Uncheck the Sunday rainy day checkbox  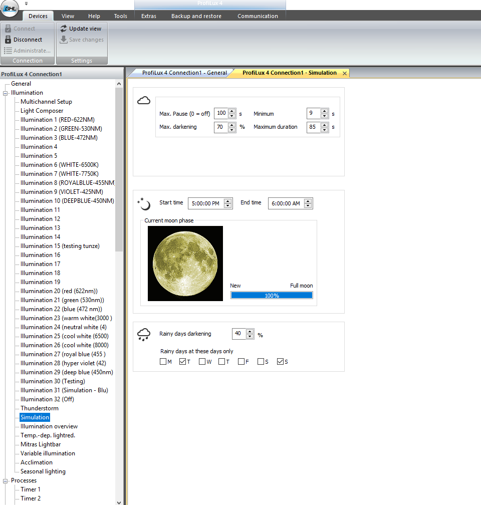[280, 361]
